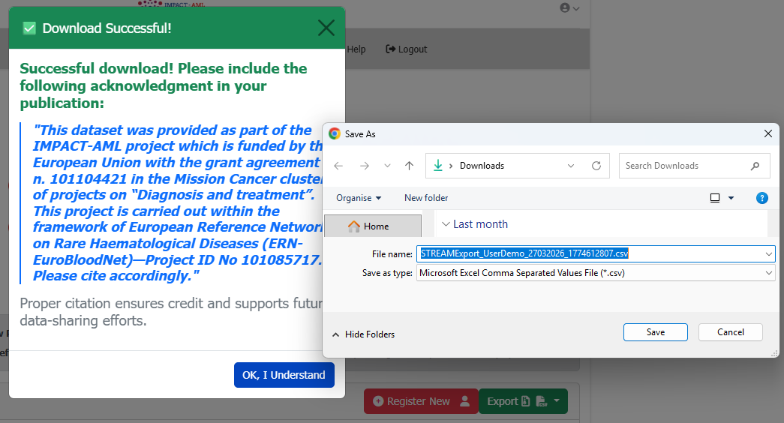Click the Register New button
Screen dimensions: 784x423
pyautogui.click(x=421, y=401)
